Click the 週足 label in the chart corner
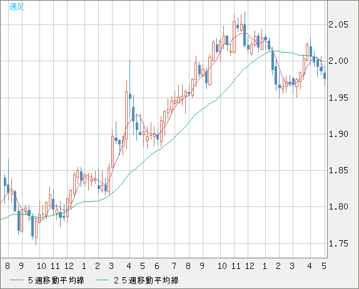 point(16,7)
